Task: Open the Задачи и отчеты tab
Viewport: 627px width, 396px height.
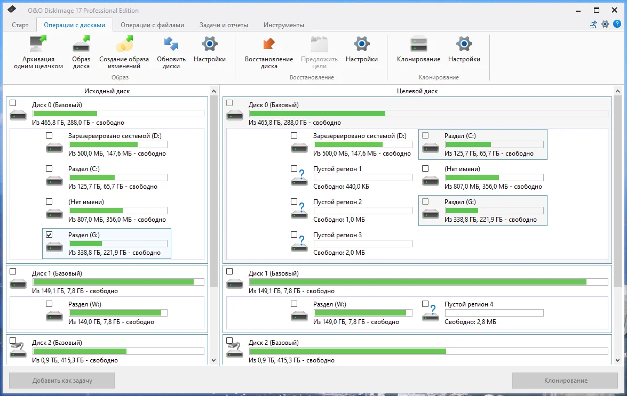Action: (x=224, y=25)
